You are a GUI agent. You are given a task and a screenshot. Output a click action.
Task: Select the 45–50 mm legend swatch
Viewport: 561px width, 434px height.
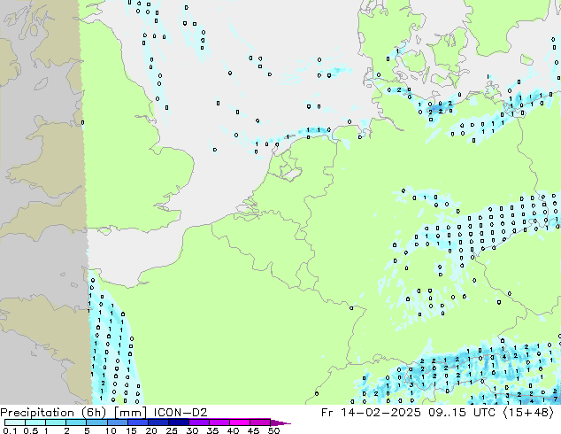[x=260, y=422]
